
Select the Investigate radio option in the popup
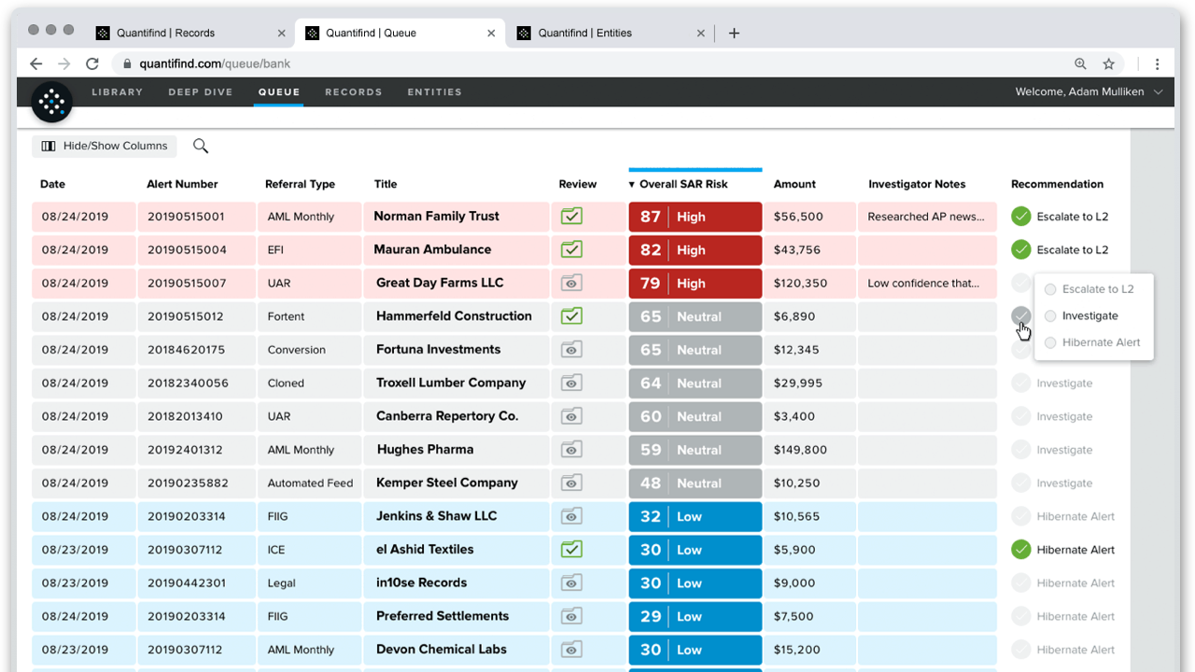click(1050, 316)
